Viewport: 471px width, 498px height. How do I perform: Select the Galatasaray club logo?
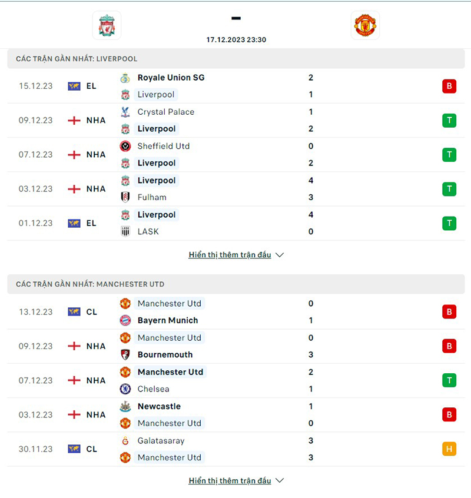point(125,440)
